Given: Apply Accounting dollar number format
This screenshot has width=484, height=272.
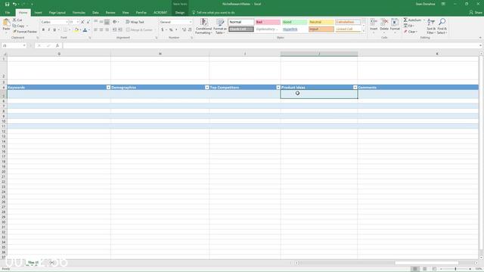Looking at the screenshot, I should pos(163,30).
